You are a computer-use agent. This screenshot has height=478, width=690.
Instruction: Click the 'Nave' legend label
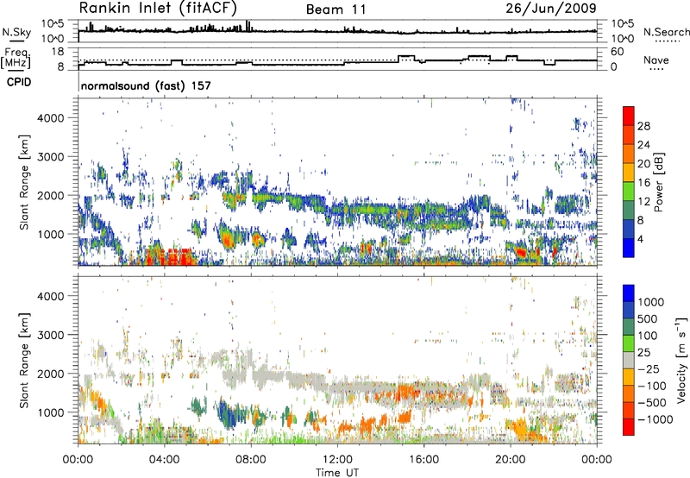tap(656, 60)
